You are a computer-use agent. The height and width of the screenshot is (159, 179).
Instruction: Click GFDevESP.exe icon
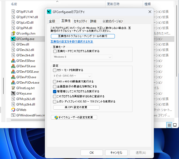(x=13, y=61)
